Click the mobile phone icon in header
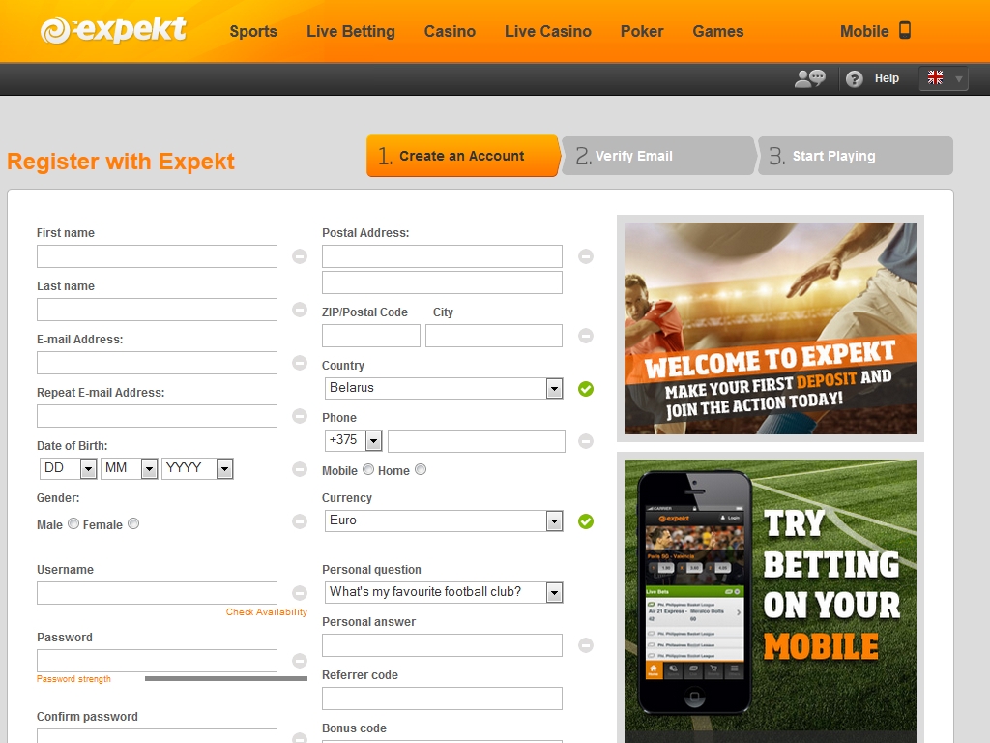This screenshot has width=990, height=743. click(905, 30)
